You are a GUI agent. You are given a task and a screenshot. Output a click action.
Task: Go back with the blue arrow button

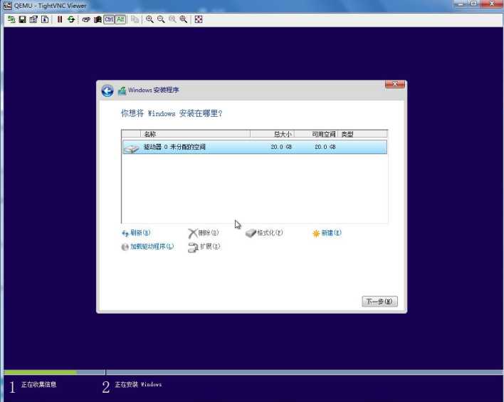tap(107, 91)
